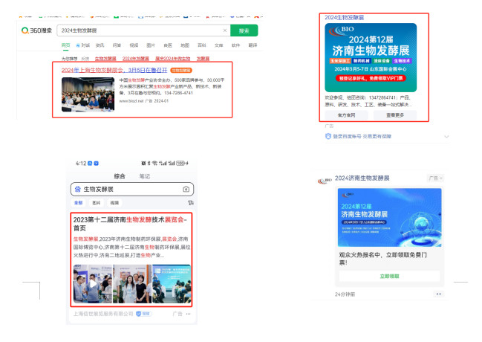This screenshot has height=342, width=482.
Task: Open the 资讯 tab in 360 search
Action: click(100, 45)
